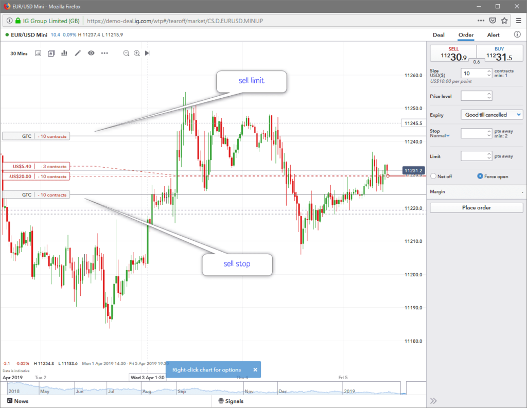Select the Force open radio button
Image resolution: width=527 pixels, height=408 pixels.
tap(480, 176)
